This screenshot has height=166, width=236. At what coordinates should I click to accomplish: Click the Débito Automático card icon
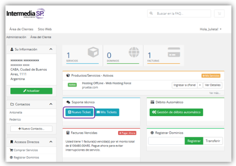tap(152, 102)
